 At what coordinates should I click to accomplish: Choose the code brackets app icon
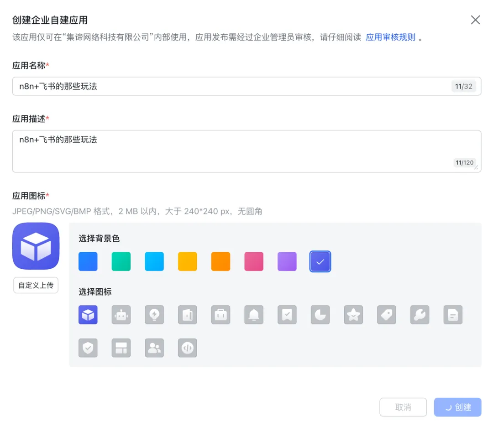click(x=188, y=348)
